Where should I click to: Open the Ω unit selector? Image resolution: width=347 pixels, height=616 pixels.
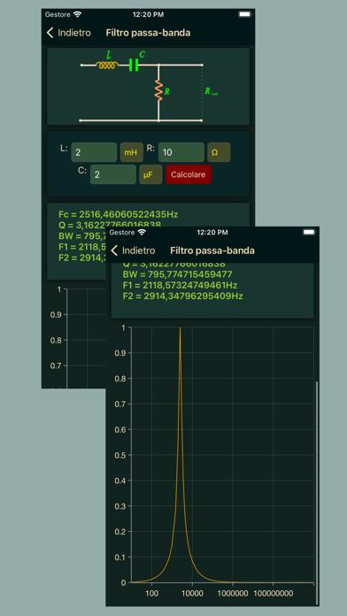(x=219, y=152)
